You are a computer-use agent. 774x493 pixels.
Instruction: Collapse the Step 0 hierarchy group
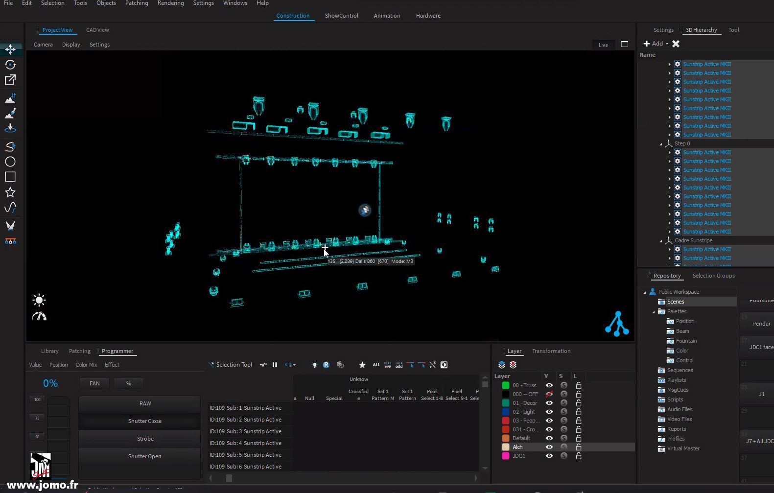point(661,144)
